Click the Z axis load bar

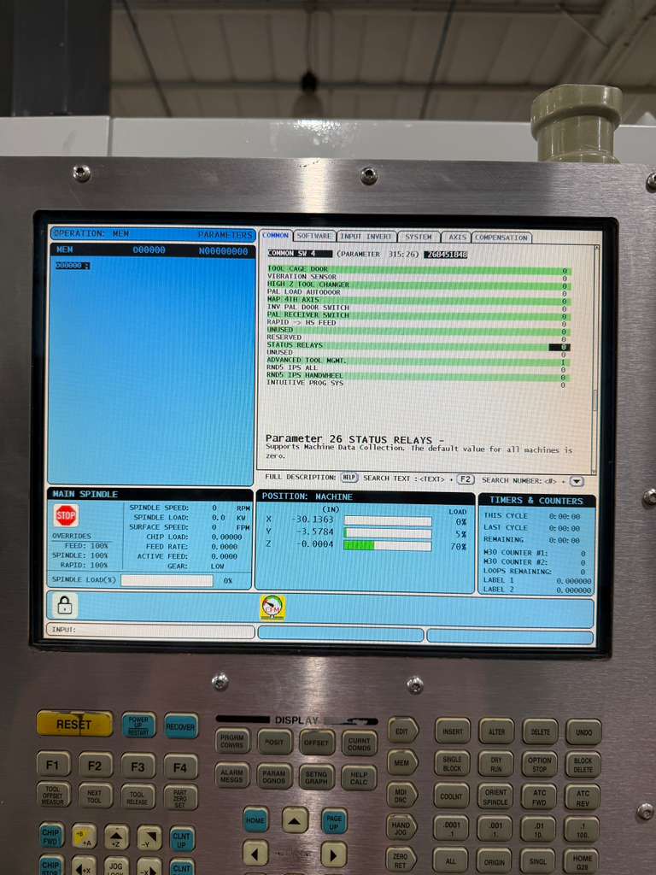pyautogui.click(x=387, y=545)
